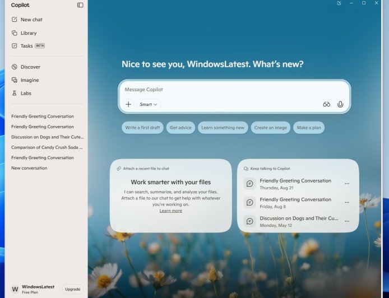
Task: Click chat icon of Thursday, Aug 21 conversation
Action: (x=249, y=184)
